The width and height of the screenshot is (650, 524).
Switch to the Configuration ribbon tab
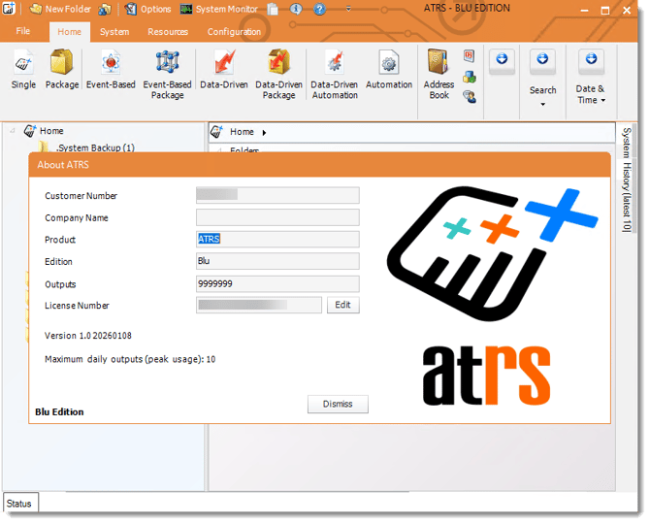234,32
